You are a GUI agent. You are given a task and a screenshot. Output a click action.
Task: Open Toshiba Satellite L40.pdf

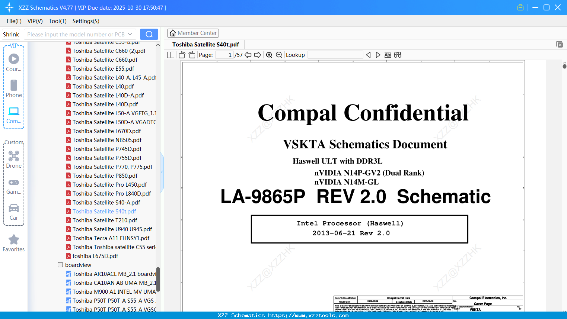pos(103,86)
